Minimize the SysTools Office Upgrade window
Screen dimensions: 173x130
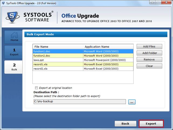[x=153, y=2]
